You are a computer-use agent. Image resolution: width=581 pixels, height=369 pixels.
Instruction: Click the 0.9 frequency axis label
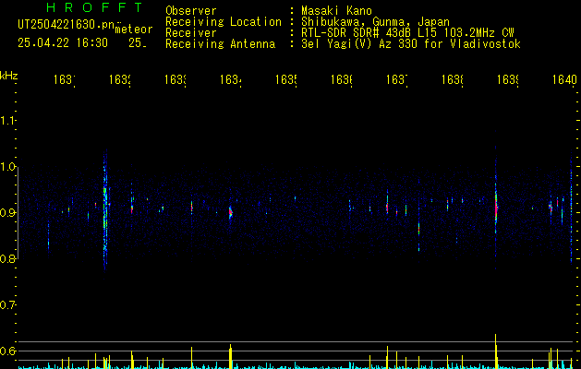7,213
